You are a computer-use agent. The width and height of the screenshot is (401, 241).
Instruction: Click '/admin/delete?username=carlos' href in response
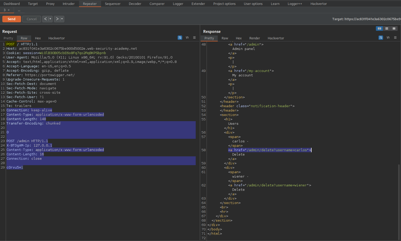click(277, 150)
